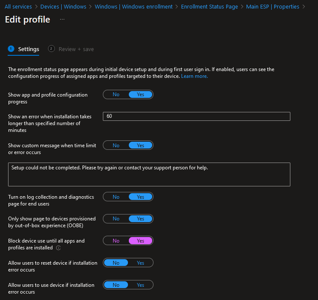
Task: Go to All services breadcrumb
Action: point(18,7)
